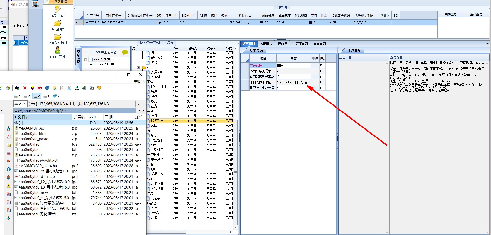This screenshot has height=235, width=491.
Task: Click the computer document toolbar icon
Action: coord(69,88)
